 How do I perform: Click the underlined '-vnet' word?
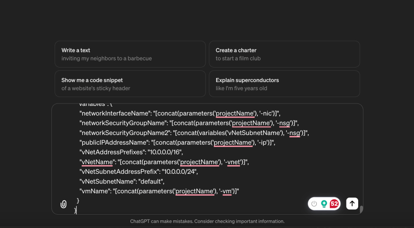[234, 162]
